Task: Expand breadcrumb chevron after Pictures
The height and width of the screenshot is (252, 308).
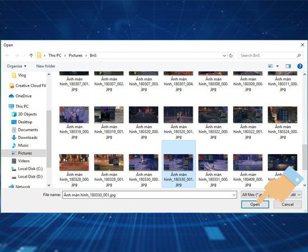Action: click(x=86, y=55)
